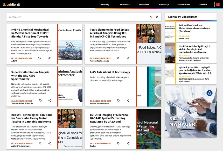Open 'Hybrid Chemical Mechanical In-Melt Separation' title
Viewport: 223px width, 151px height.
click(30, 33)
